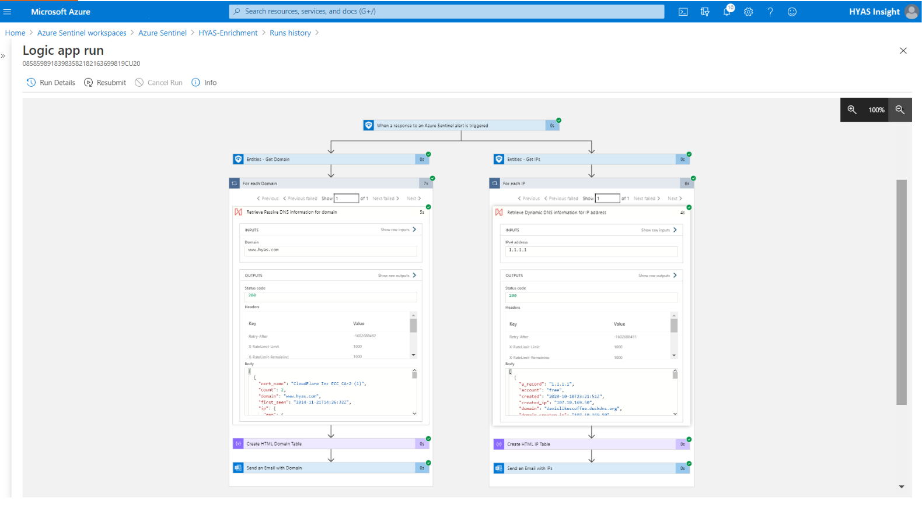The width and height of the screenshot is (922, 505).
Task: Show raw outputs for the domain step
Action: 397,276
